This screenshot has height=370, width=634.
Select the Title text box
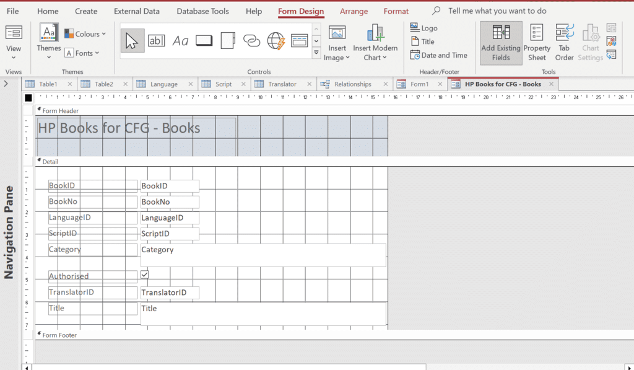(x=263, y=314)
